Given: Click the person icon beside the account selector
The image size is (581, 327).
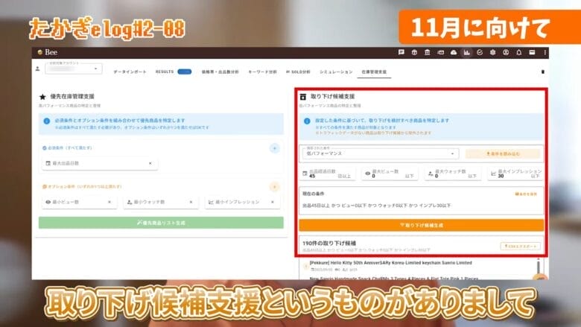Looking at the screenshot, I should click(37, 69).
